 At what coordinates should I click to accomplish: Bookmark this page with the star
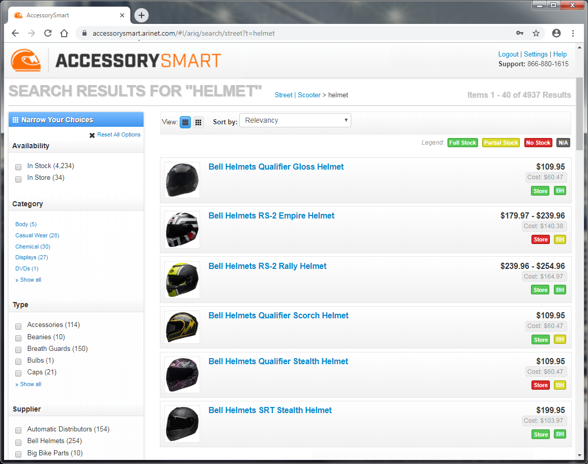tap(536, 33)
